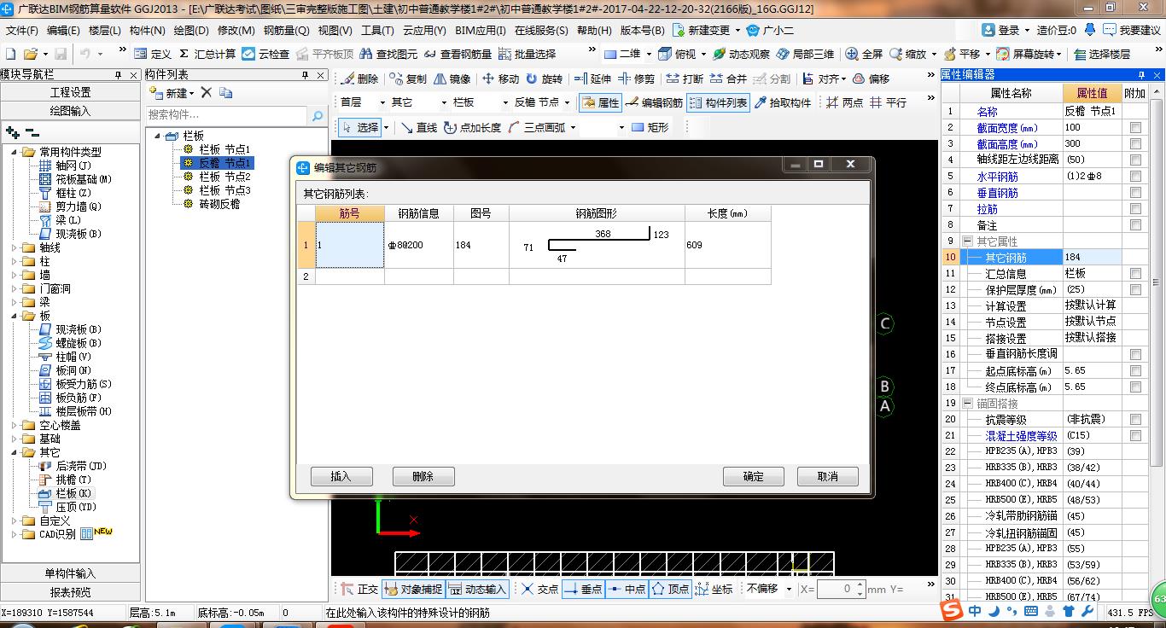Select the 点加长度 drawing tool

[472, 127]
